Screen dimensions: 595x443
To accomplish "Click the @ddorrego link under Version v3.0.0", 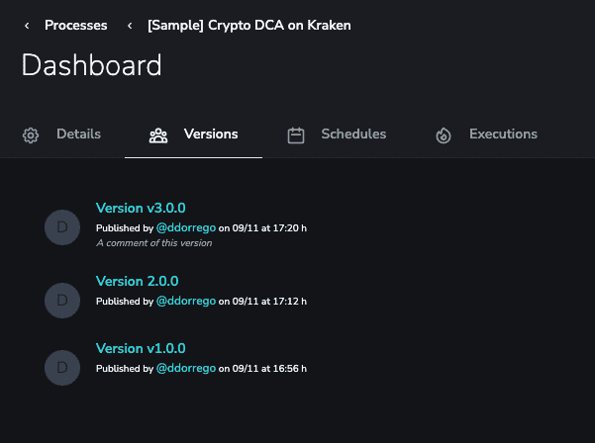I will click(186, 227).
